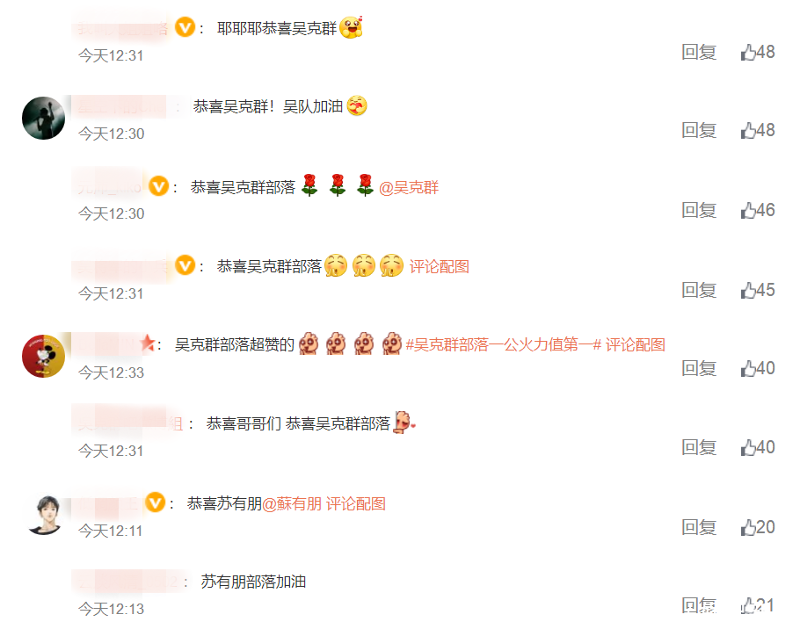Viewport: 800px width, 629px height.
Task: Open the @蘇有朋 mention link
Action: tap(292, 503)
